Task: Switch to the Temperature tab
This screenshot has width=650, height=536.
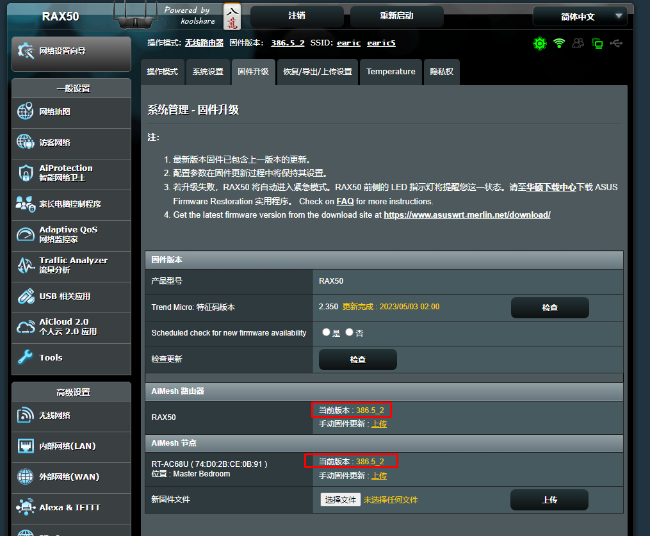Action: pyautogui.click(x=391, y=72)
